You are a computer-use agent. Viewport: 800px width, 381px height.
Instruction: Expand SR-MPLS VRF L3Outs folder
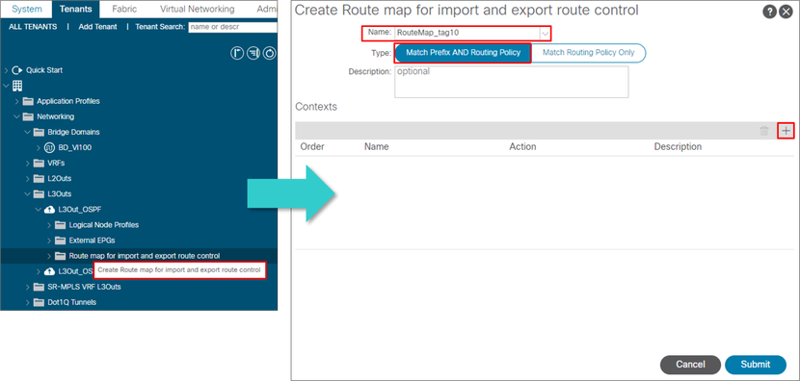coord(28,287)
